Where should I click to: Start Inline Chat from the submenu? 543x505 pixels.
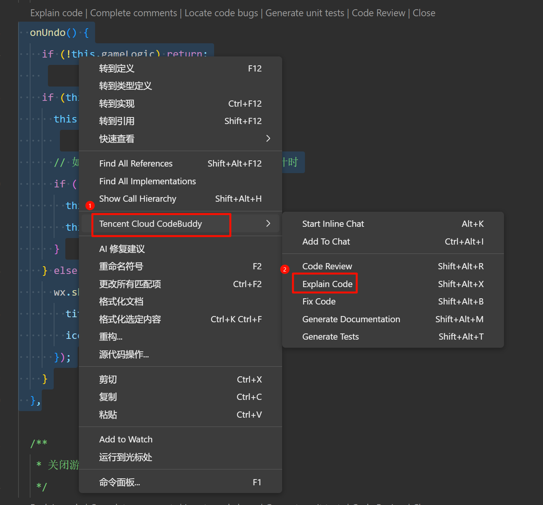pyautogui.click(x=333, y=224)
